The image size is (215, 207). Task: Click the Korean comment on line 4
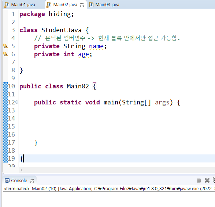click(107, 38)
